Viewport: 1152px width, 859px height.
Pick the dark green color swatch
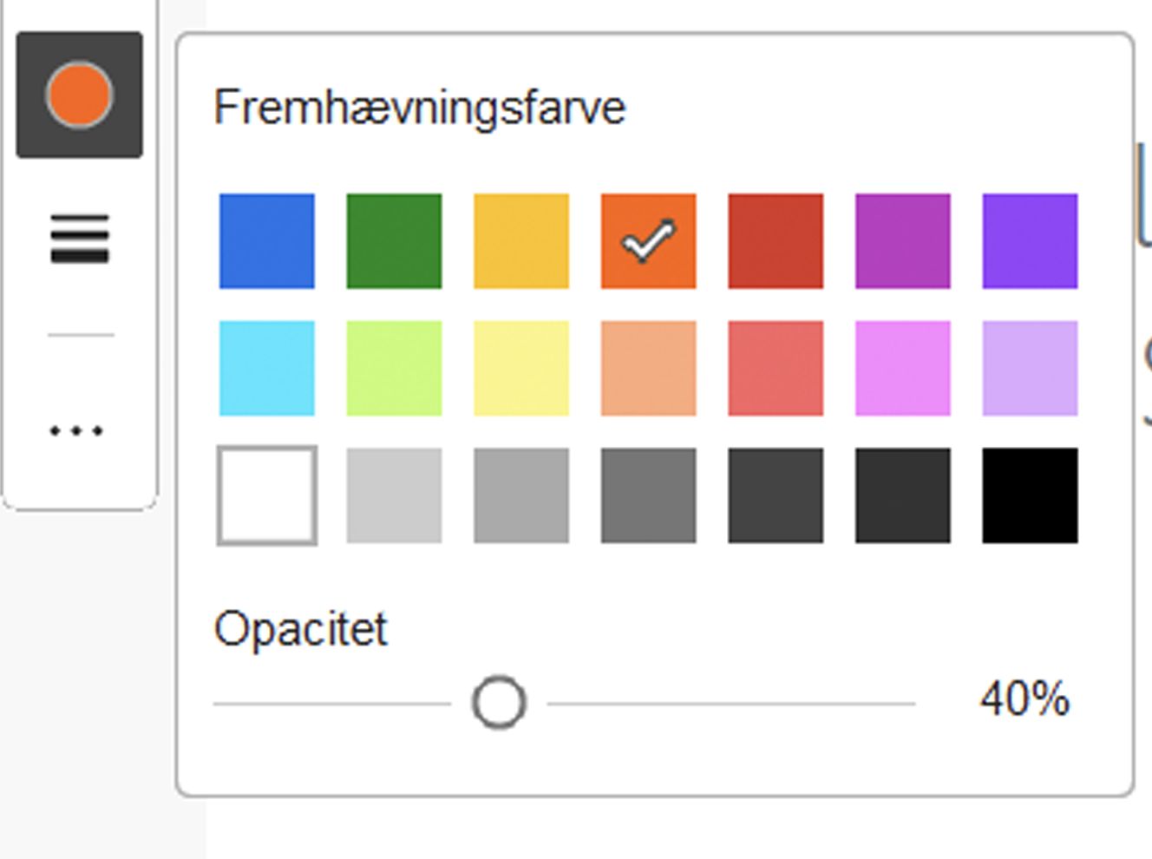[x=394, y=241]
